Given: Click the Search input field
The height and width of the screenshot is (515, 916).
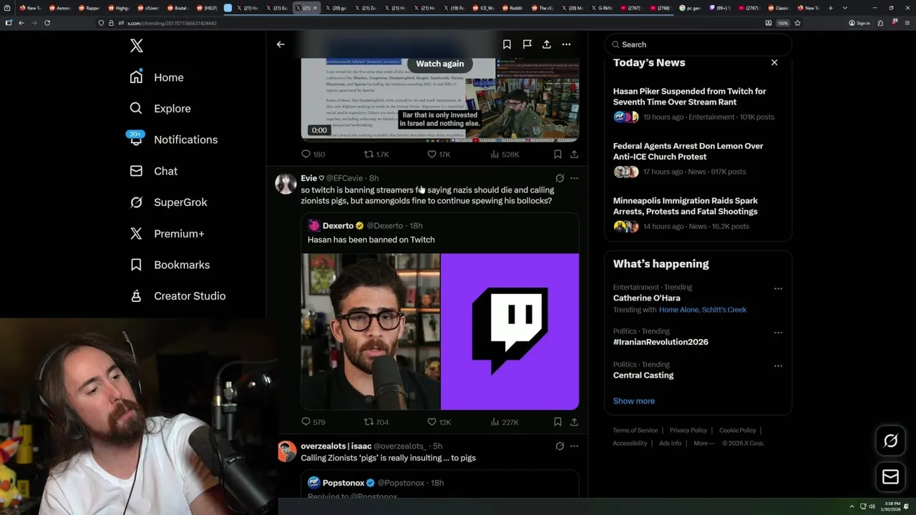Looking at the screenshot, I should pyautogui.click(x=698, y=44).
